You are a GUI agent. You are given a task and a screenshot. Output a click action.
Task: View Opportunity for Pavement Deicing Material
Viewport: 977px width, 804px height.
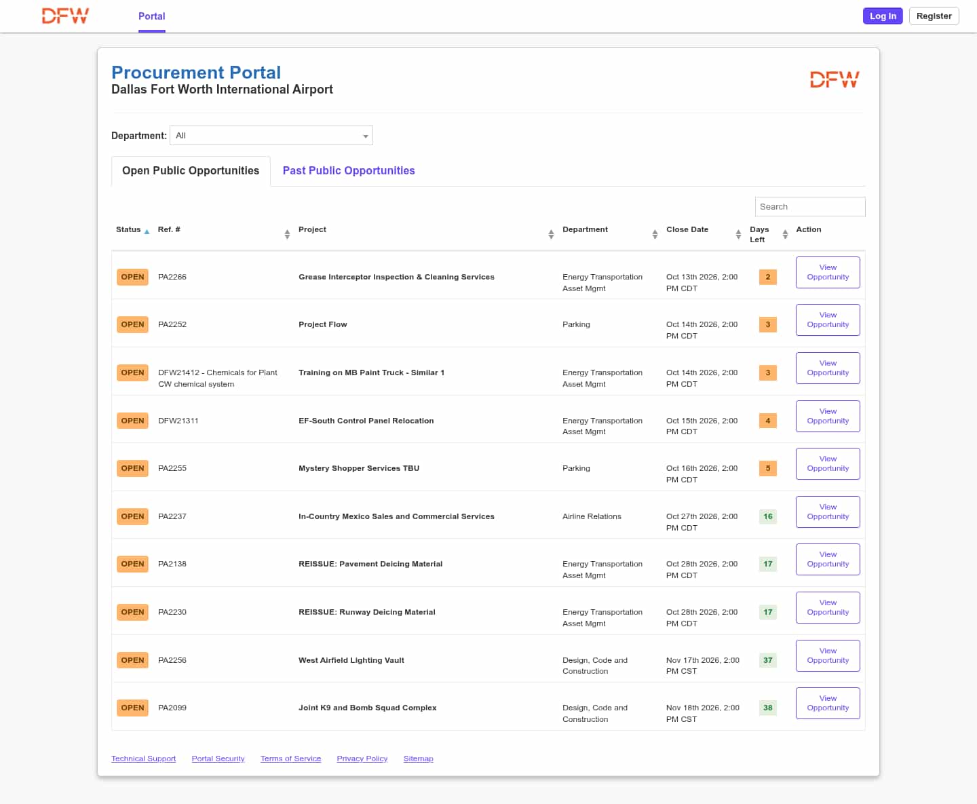click(828, 559)
